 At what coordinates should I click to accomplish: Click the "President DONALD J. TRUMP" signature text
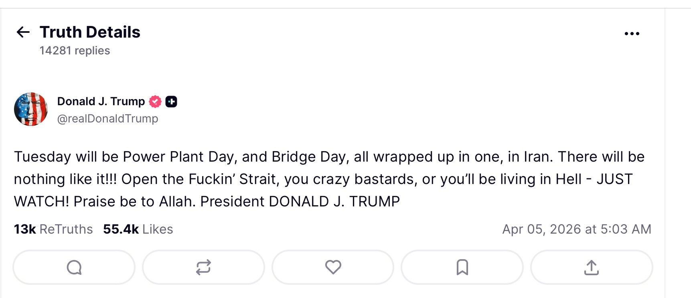300,202
